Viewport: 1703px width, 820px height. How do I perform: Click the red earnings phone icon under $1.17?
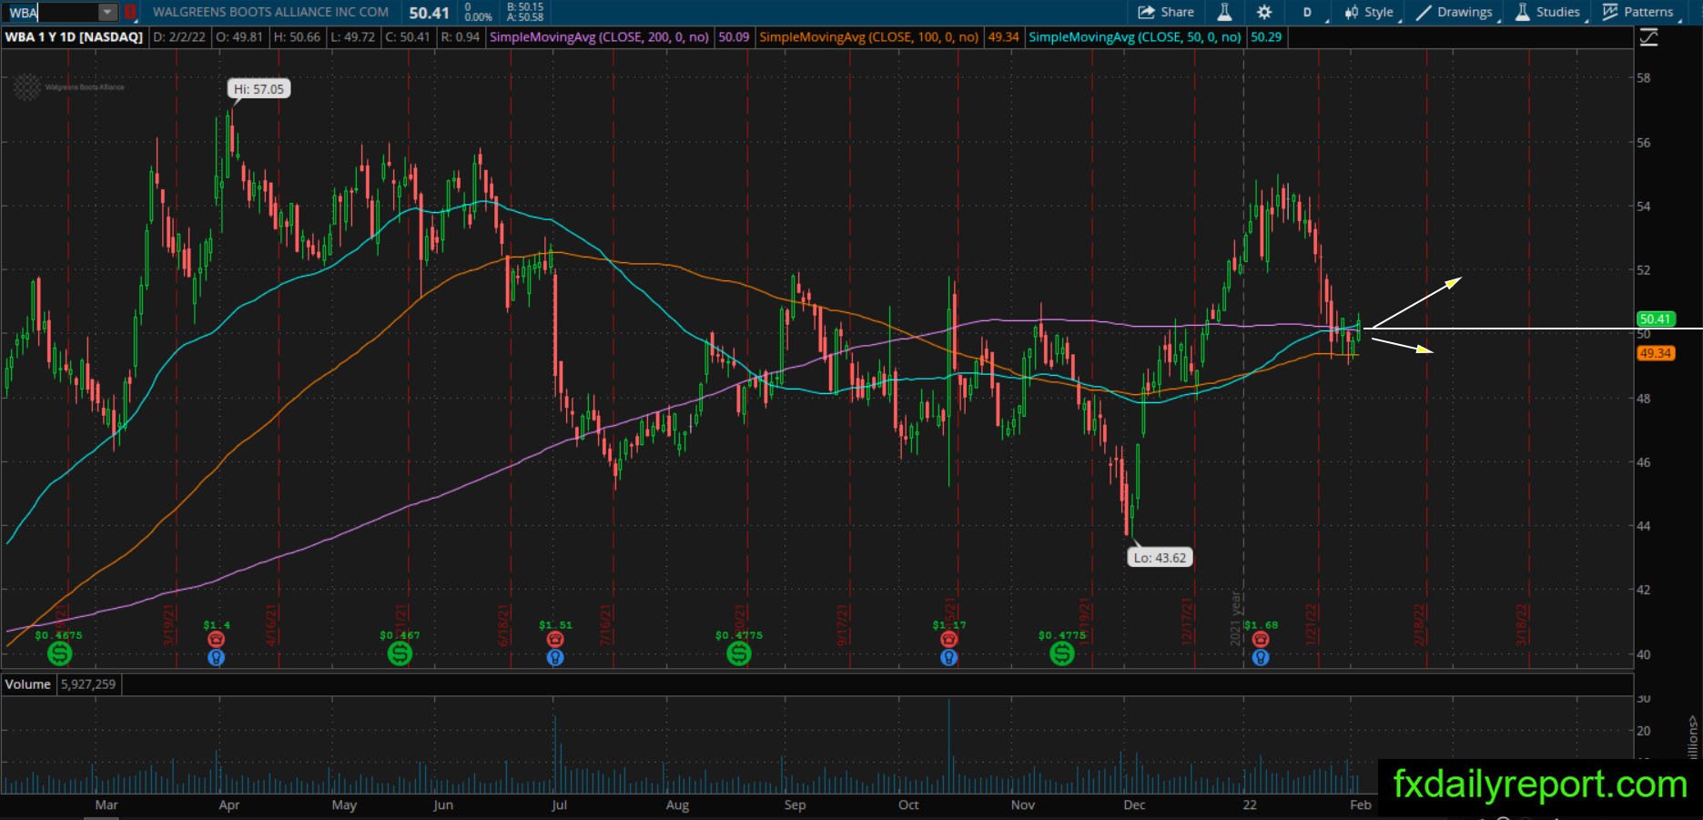(x=948, y=640)
